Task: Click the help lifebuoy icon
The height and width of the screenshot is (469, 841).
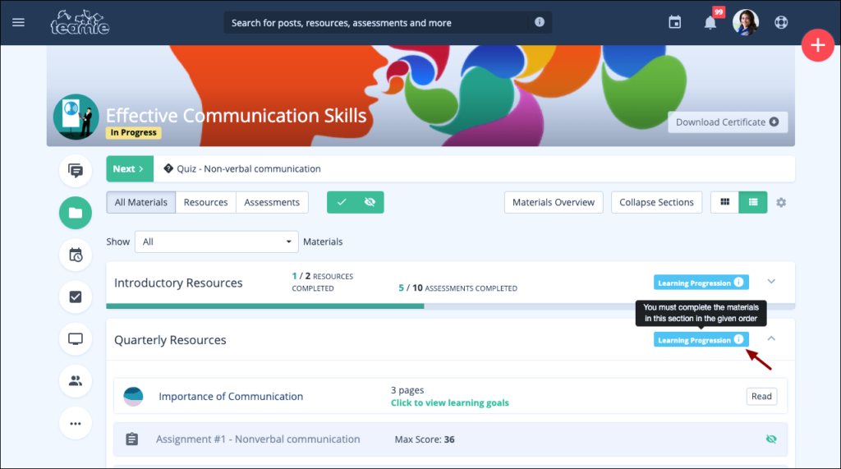Action: [781, 22]
